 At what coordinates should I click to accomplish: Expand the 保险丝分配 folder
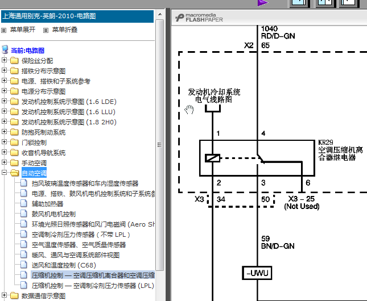pyautogui.click(x=4, y=60)
